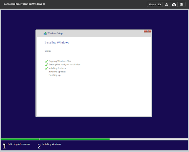Click Getting files ready for installation step

[x=64, y=64]
